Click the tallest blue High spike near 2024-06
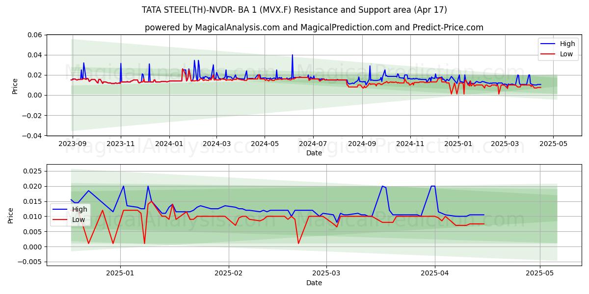 click(x=292, y=55)
